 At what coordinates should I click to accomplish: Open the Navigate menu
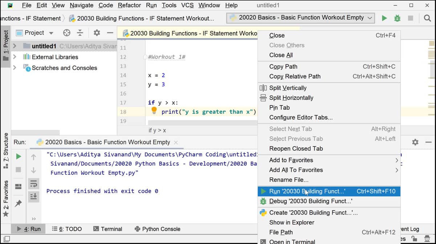pyautogui.click(x=81, y=5)
